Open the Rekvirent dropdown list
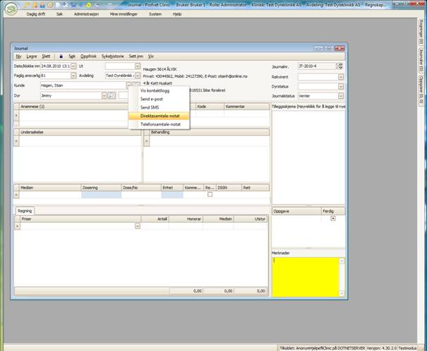Screen dimensions: 427x351 click(x=340, y=76)
